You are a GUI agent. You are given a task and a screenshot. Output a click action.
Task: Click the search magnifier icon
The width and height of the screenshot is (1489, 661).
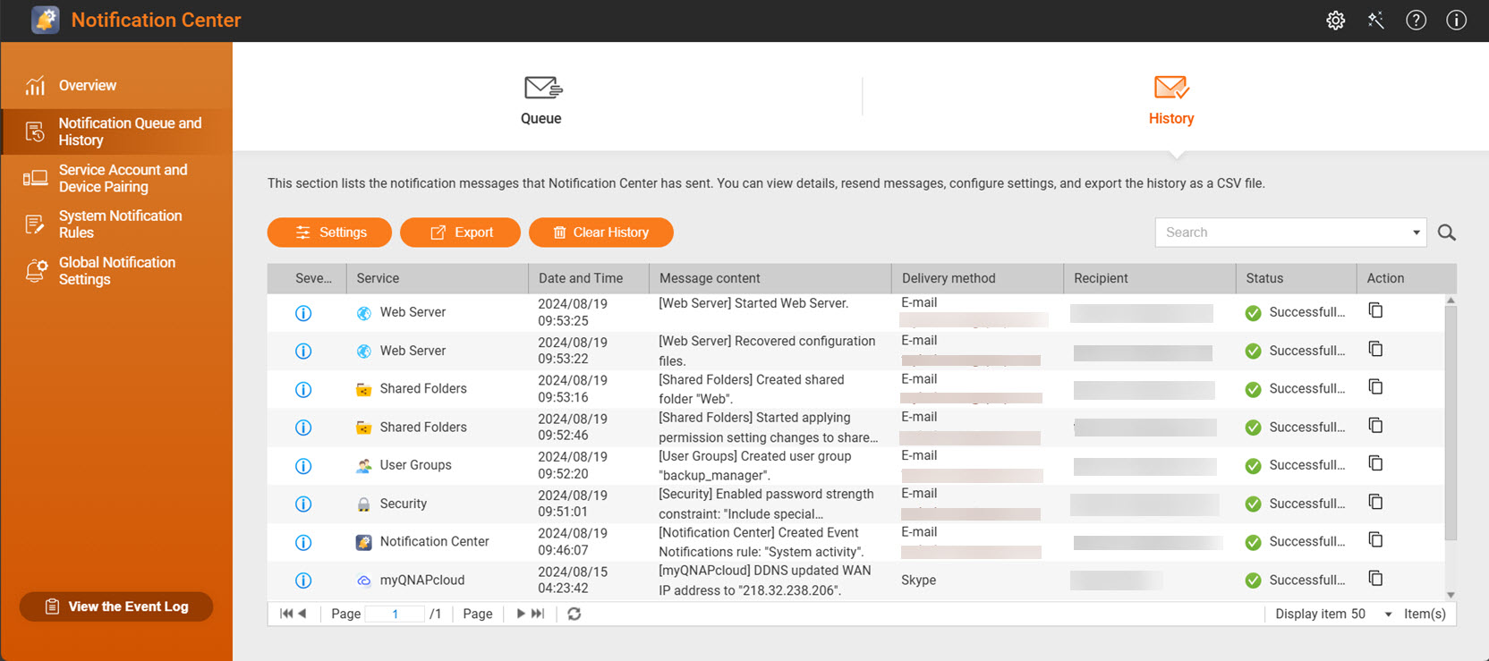coord(1446,233)
